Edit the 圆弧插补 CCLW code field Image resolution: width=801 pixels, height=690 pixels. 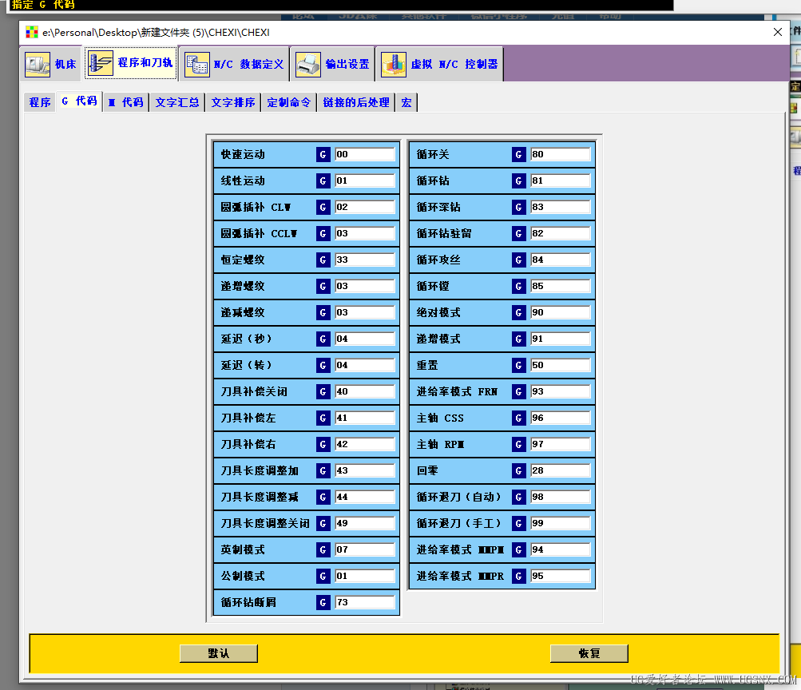click(365, 233)
